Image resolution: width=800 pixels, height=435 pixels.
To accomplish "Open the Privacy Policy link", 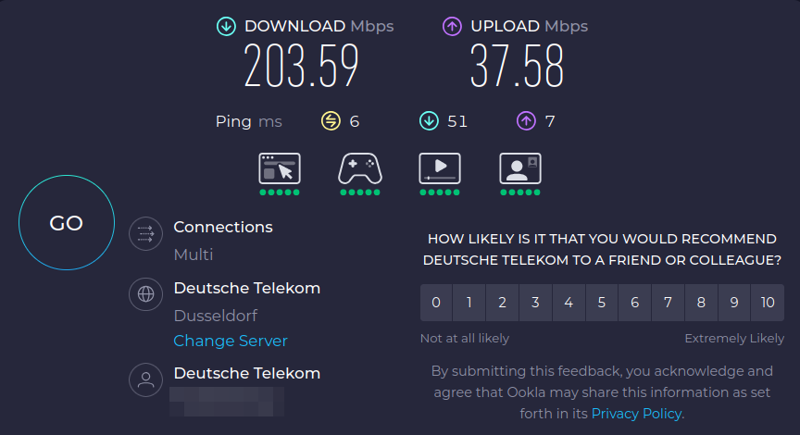I will pos(636,413).
